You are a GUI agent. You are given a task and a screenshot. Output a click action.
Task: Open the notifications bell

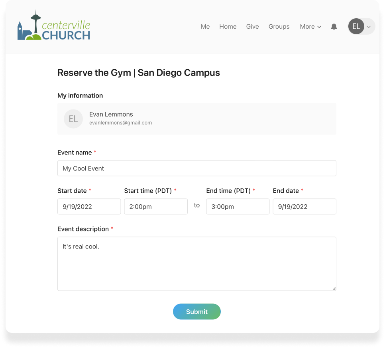click(x=334, y=27)
